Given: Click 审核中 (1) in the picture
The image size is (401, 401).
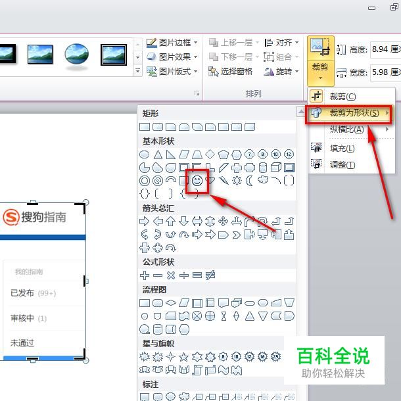Looking at the screenshot, I should tap(28, 318).
